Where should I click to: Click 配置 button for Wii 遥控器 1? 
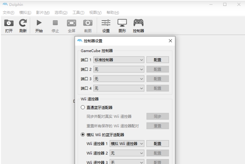158,143
